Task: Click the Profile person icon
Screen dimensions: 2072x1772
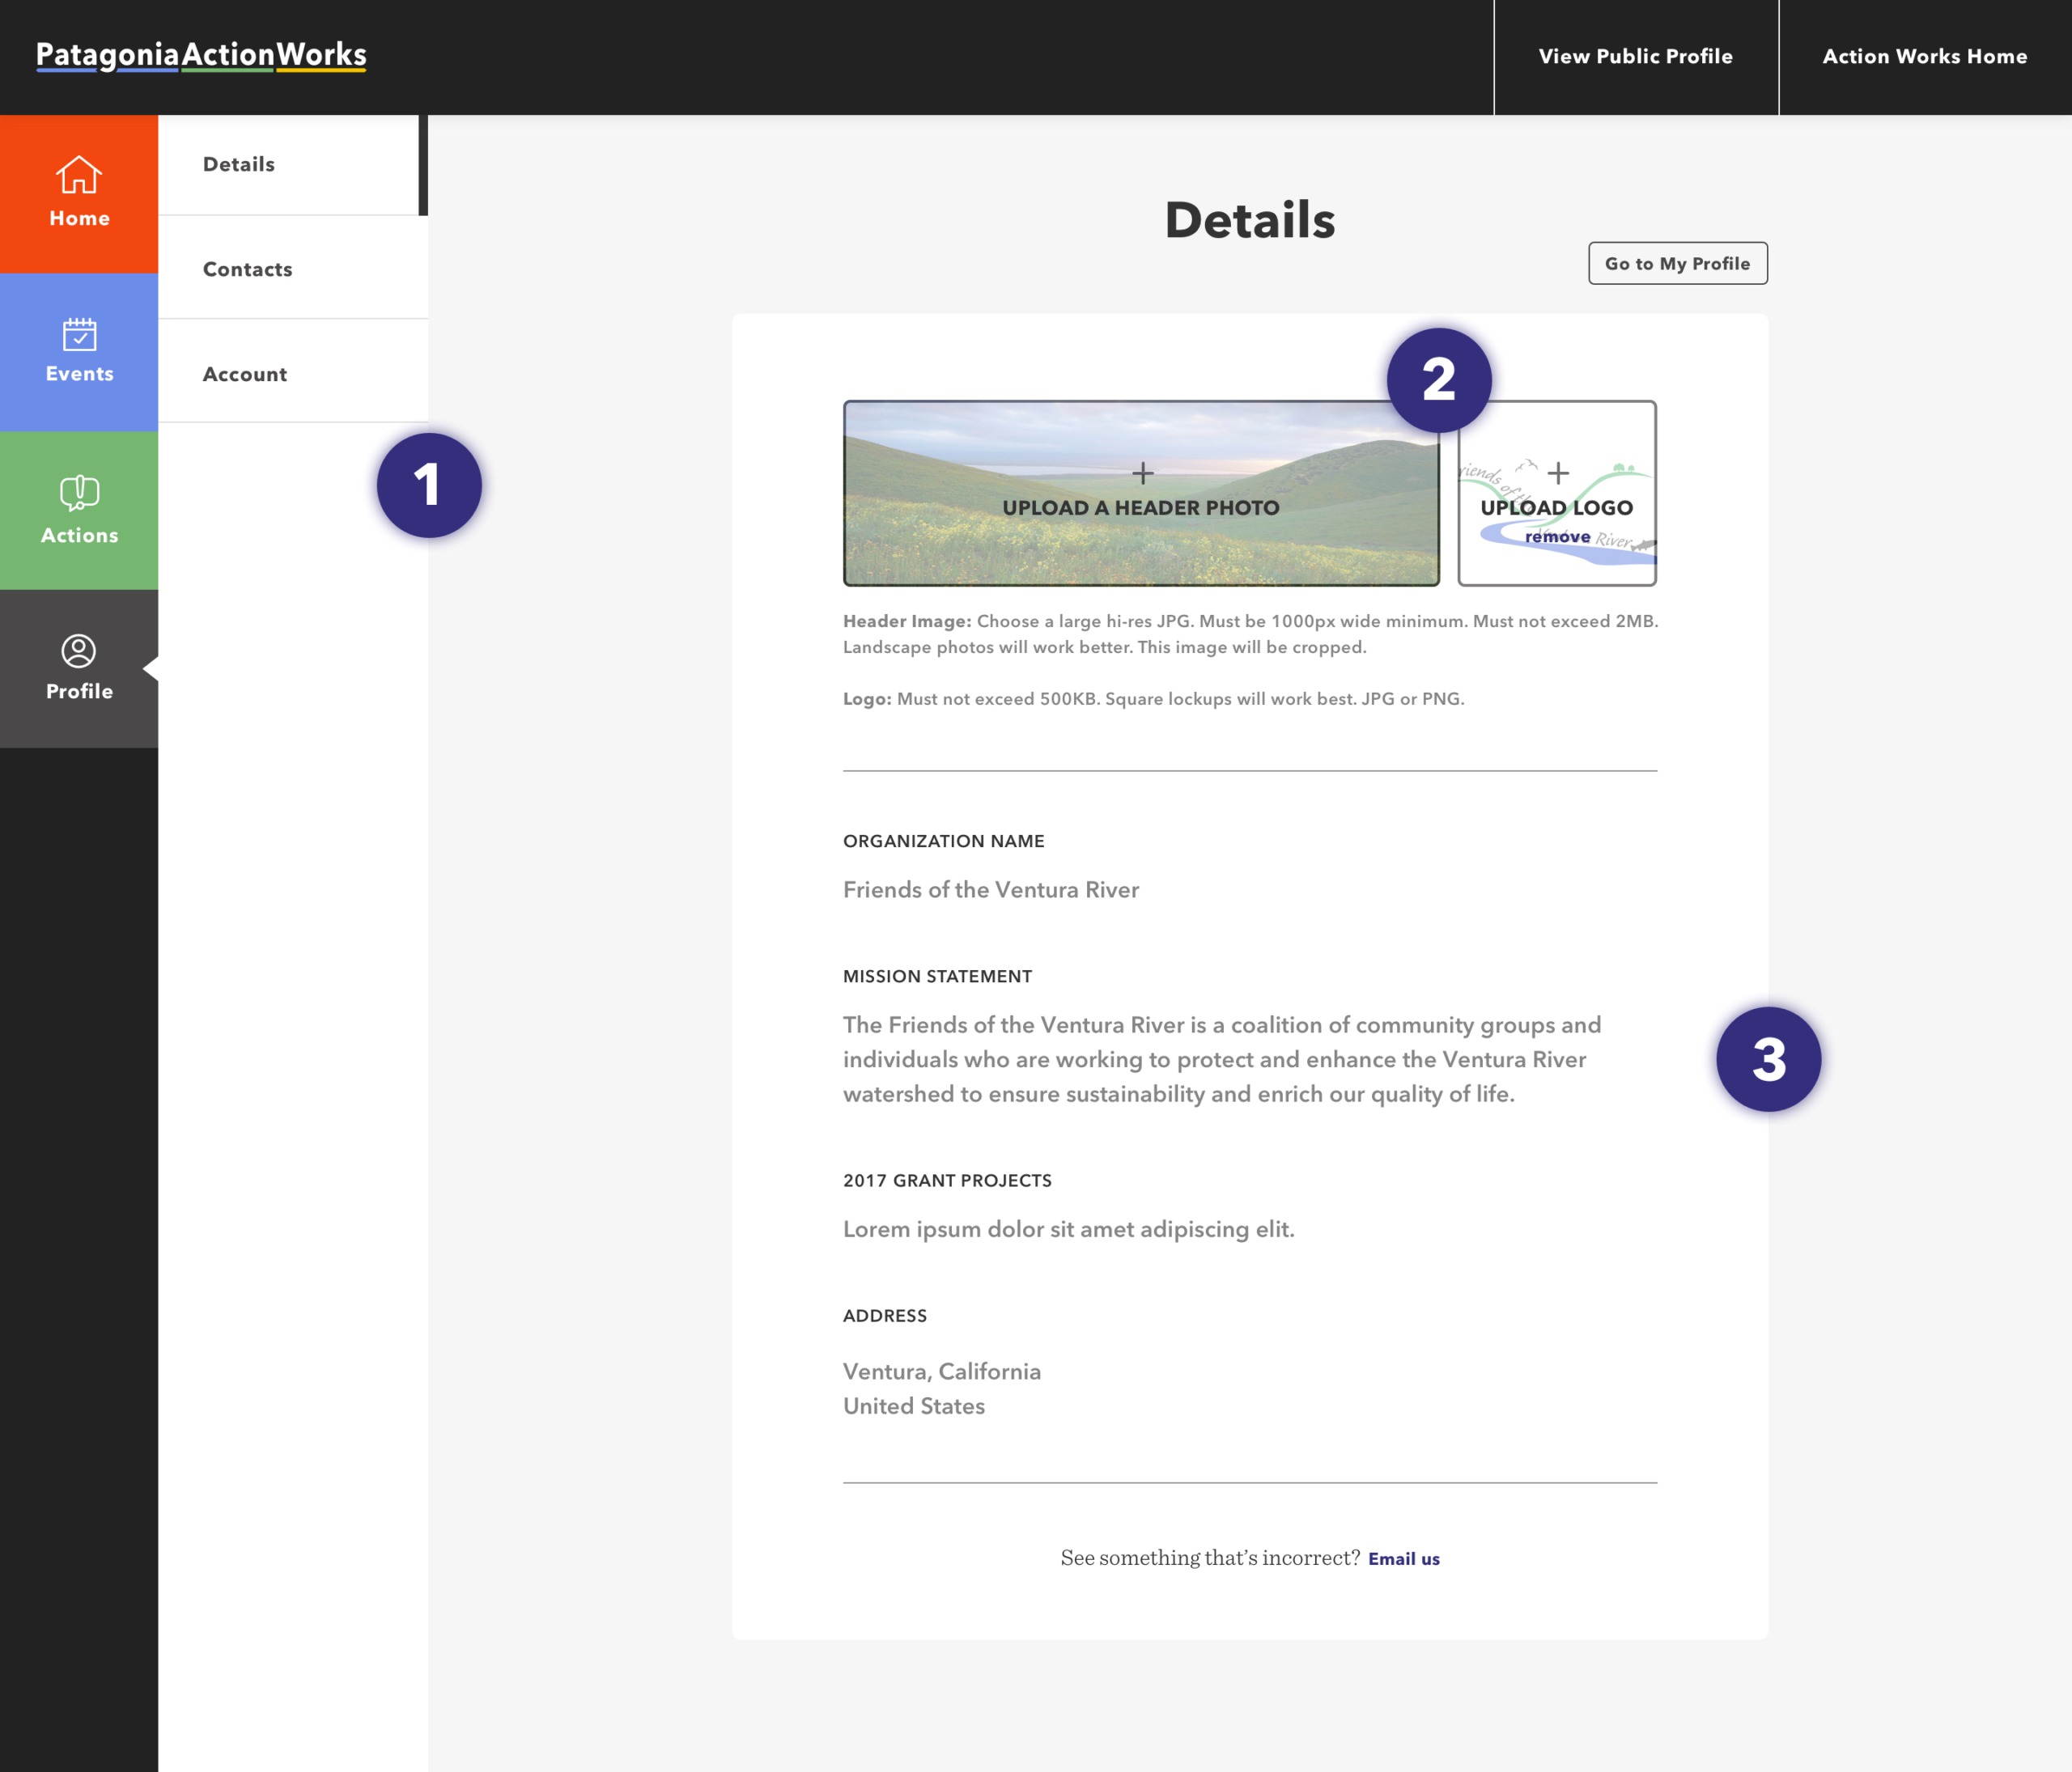Action: click(x=79, y=651)
